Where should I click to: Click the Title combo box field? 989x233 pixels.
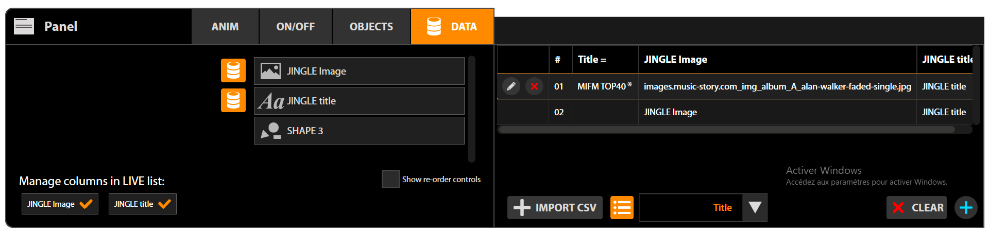691,208
